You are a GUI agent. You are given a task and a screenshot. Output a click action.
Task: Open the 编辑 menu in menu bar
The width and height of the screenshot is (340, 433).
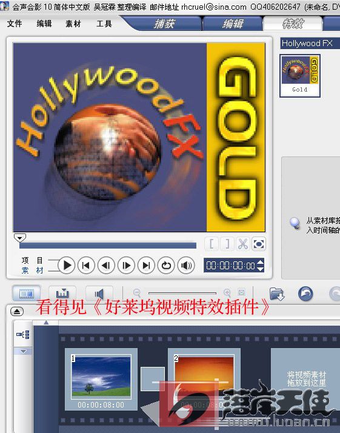[44, 24]
